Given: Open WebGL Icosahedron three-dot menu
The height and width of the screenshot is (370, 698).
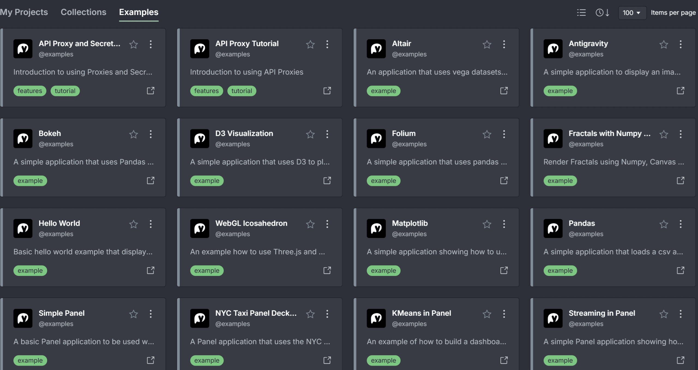Looking at the screenshot, I should click(x=327, y=224).
